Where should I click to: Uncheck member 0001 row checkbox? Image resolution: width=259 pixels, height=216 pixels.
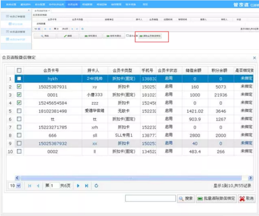(x=19, y=95)
